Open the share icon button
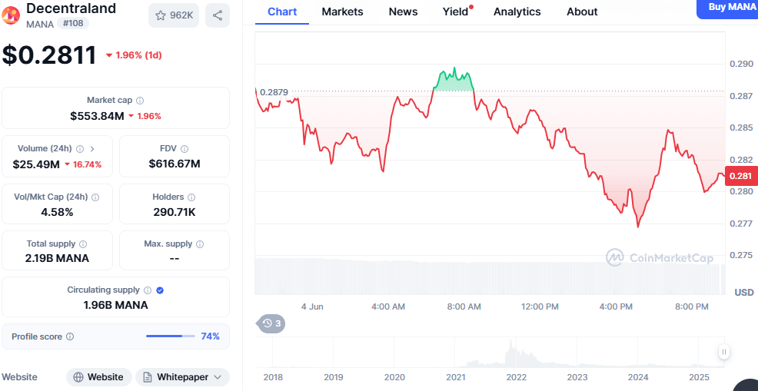Screen dimensions: 758x391 (x=218, y=15)
